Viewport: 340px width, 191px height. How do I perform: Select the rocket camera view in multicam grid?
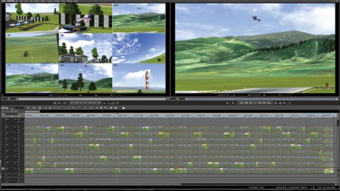(x=139, y=78)
